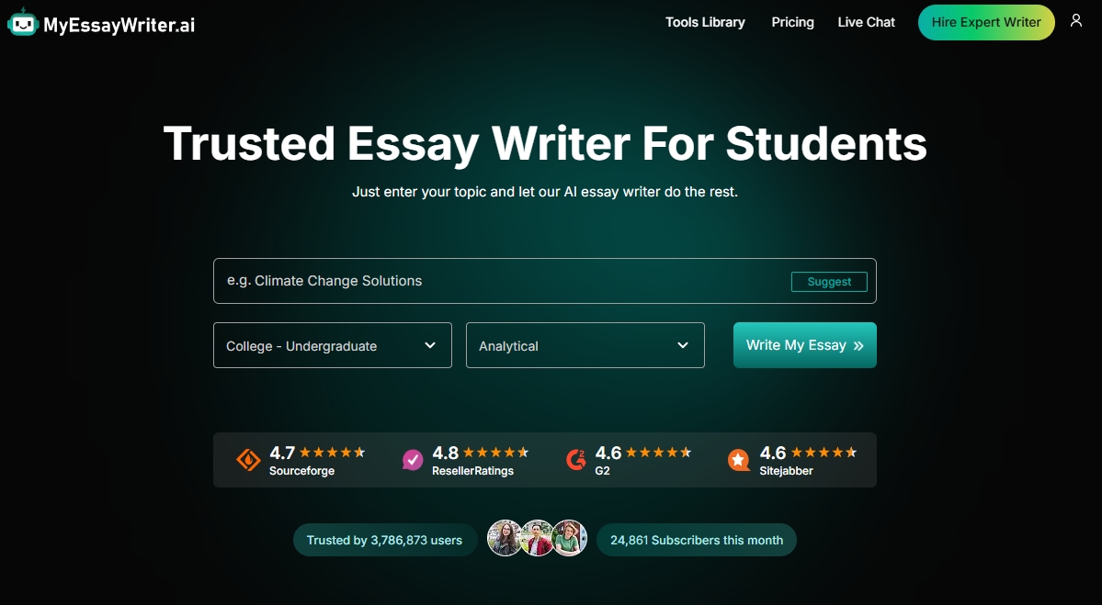Click the MyEssayWriter.ai brand name text
Screen dimensions: 1102x605
119,25
